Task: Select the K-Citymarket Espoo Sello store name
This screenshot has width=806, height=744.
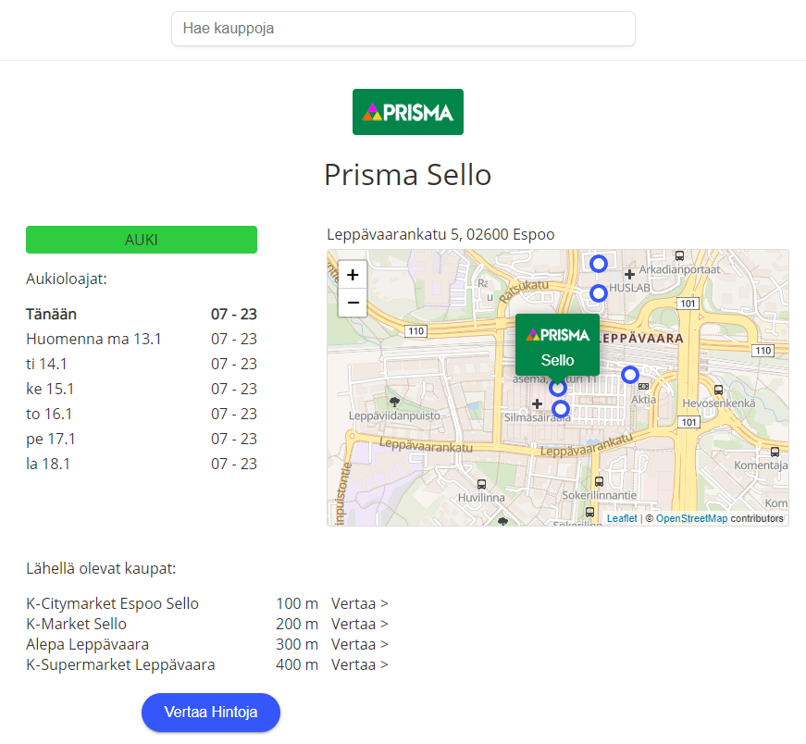Action: click(x=112, y=603)
